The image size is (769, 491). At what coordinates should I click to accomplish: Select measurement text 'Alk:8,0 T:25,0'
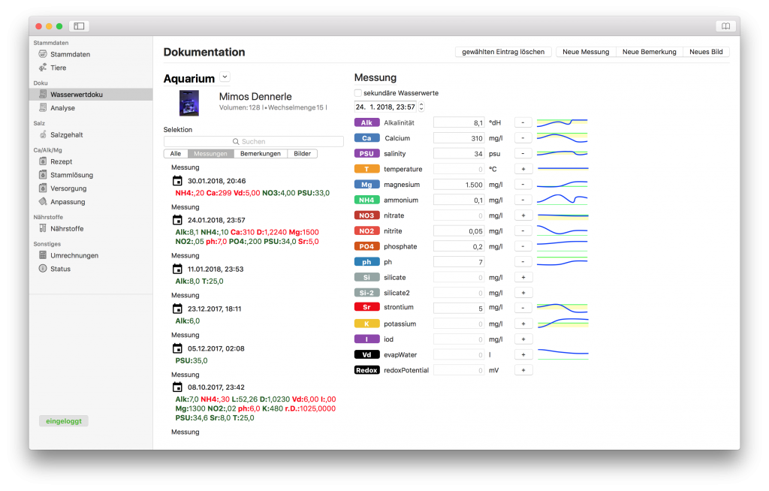coord(199,282)
